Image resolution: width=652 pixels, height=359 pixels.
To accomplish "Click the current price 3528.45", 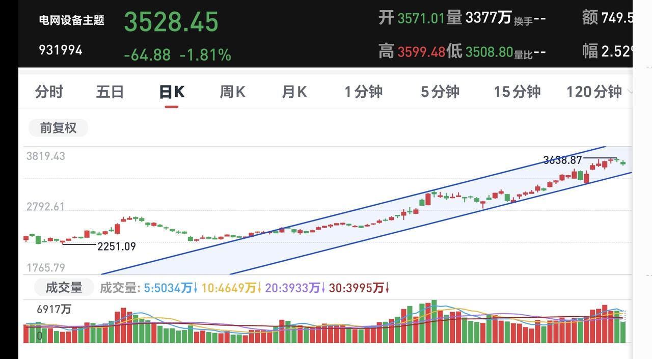I will (x=171, y=22).
